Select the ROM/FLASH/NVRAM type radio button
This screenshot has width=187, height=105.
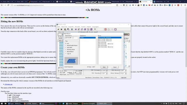[x=66, y=45]
